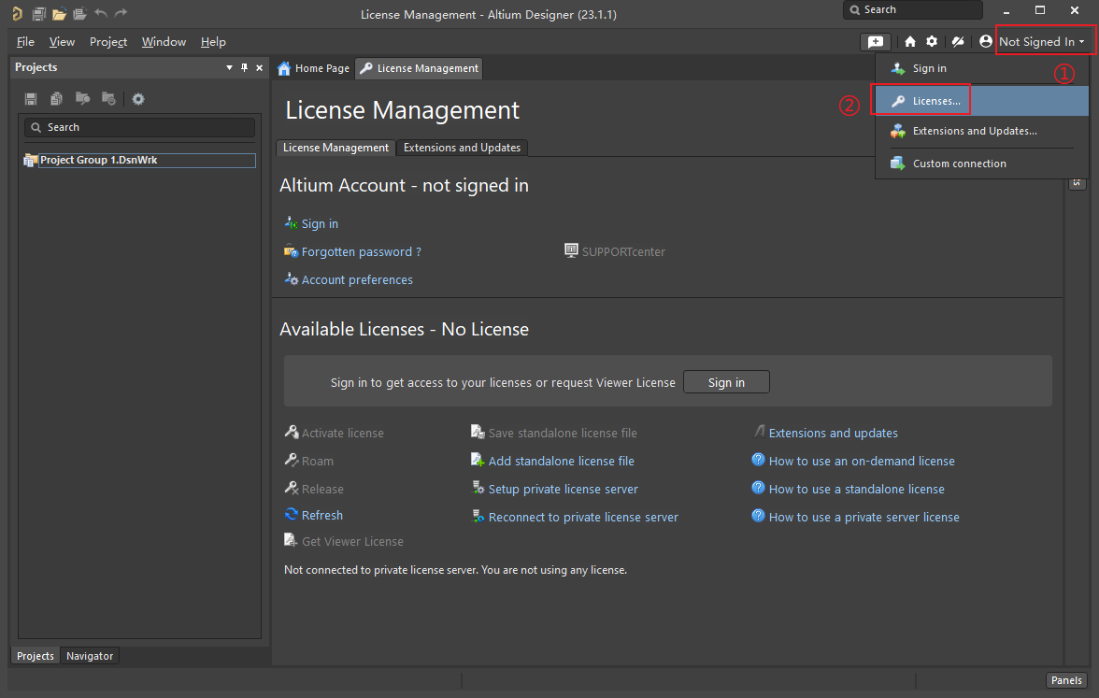Viewport: 1099px width, 698px height.
Task: Click the Altium Designer logo icon
Action: coord(17,13)
